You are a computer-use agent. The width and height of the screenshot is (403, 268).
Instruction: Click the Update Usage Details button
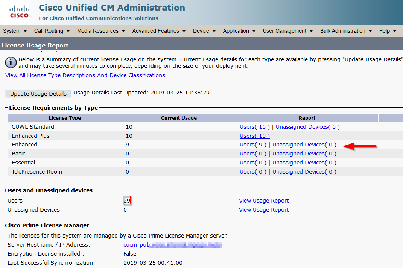[38, 94]
